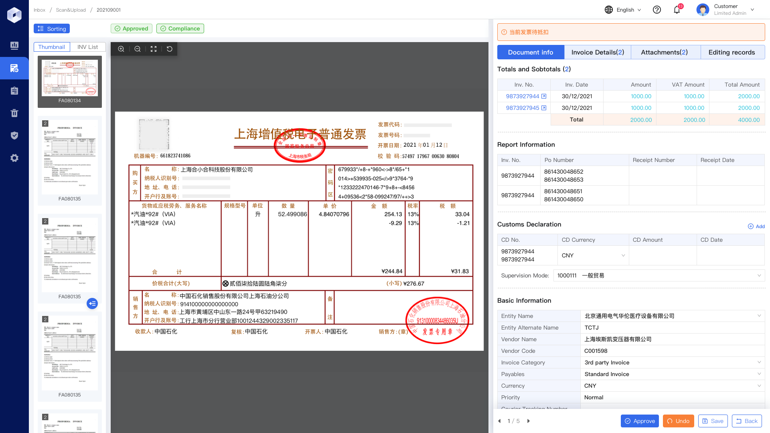
Task: Click the Vendor Code C001598 field
Action: click(x=673, y=351)
